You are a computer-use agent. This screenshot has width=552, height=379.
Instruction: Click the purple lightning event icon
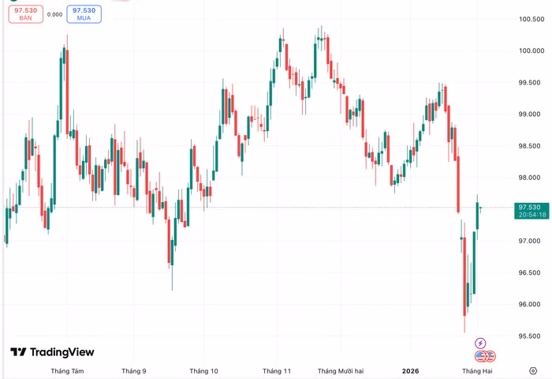[480, 343]
